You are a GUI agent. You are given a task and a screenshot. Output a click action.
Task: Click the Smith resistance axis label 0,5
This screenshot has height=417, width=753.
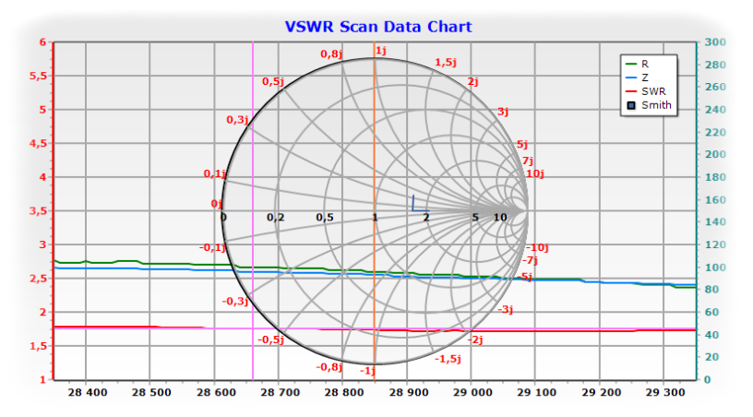pyautogui.click(x=325, y=218)
